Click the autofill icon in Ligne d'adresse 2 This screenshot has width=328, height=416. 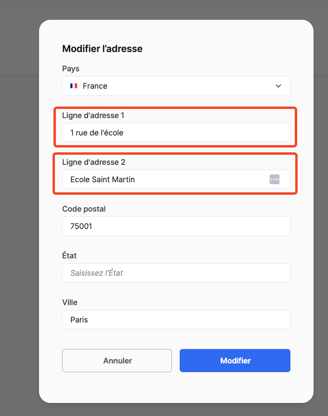[275, 179]
